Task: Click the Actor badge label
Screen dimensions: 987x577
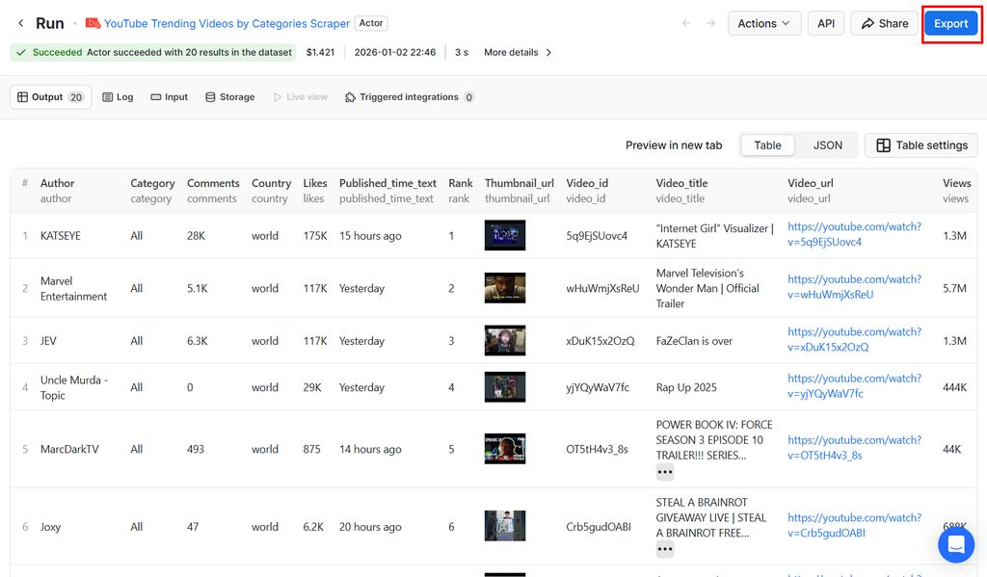Action: (371, 23)
